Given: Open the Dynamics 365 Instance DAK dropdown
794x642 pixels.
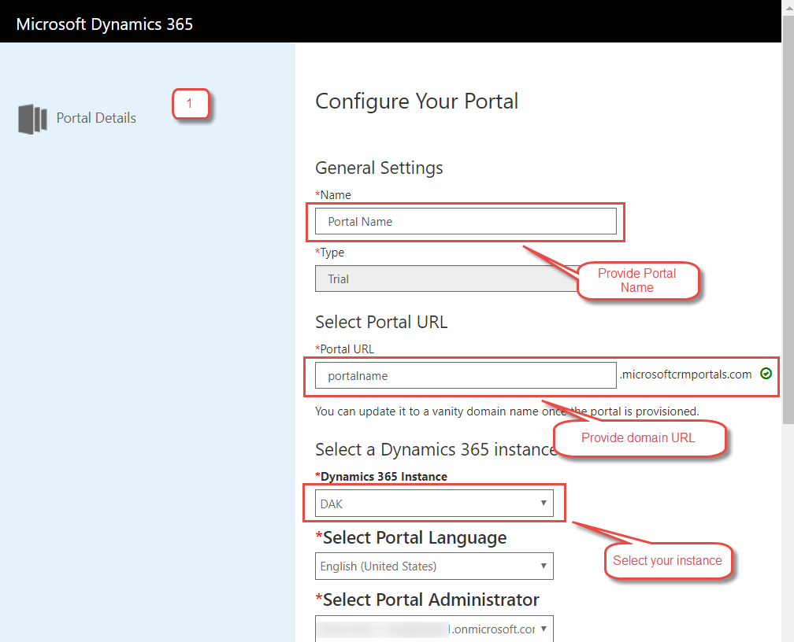Looking at the screenshot, I should point(434,504).
